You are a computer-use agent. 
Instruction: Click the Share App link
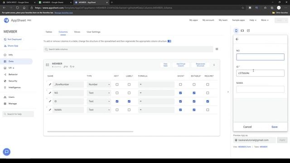(x=13, y=46)
